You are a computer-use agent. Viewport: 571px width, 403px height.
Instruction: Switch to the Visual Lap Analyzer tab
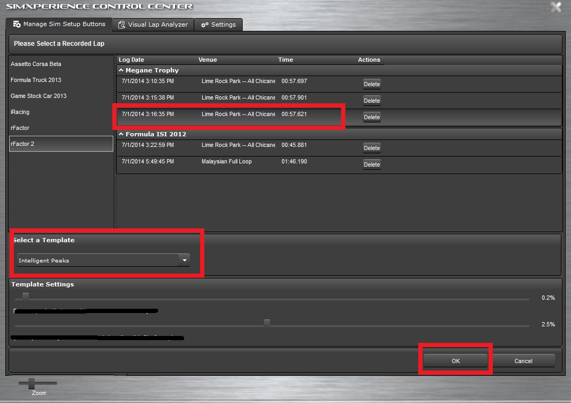tap(153, 25)
